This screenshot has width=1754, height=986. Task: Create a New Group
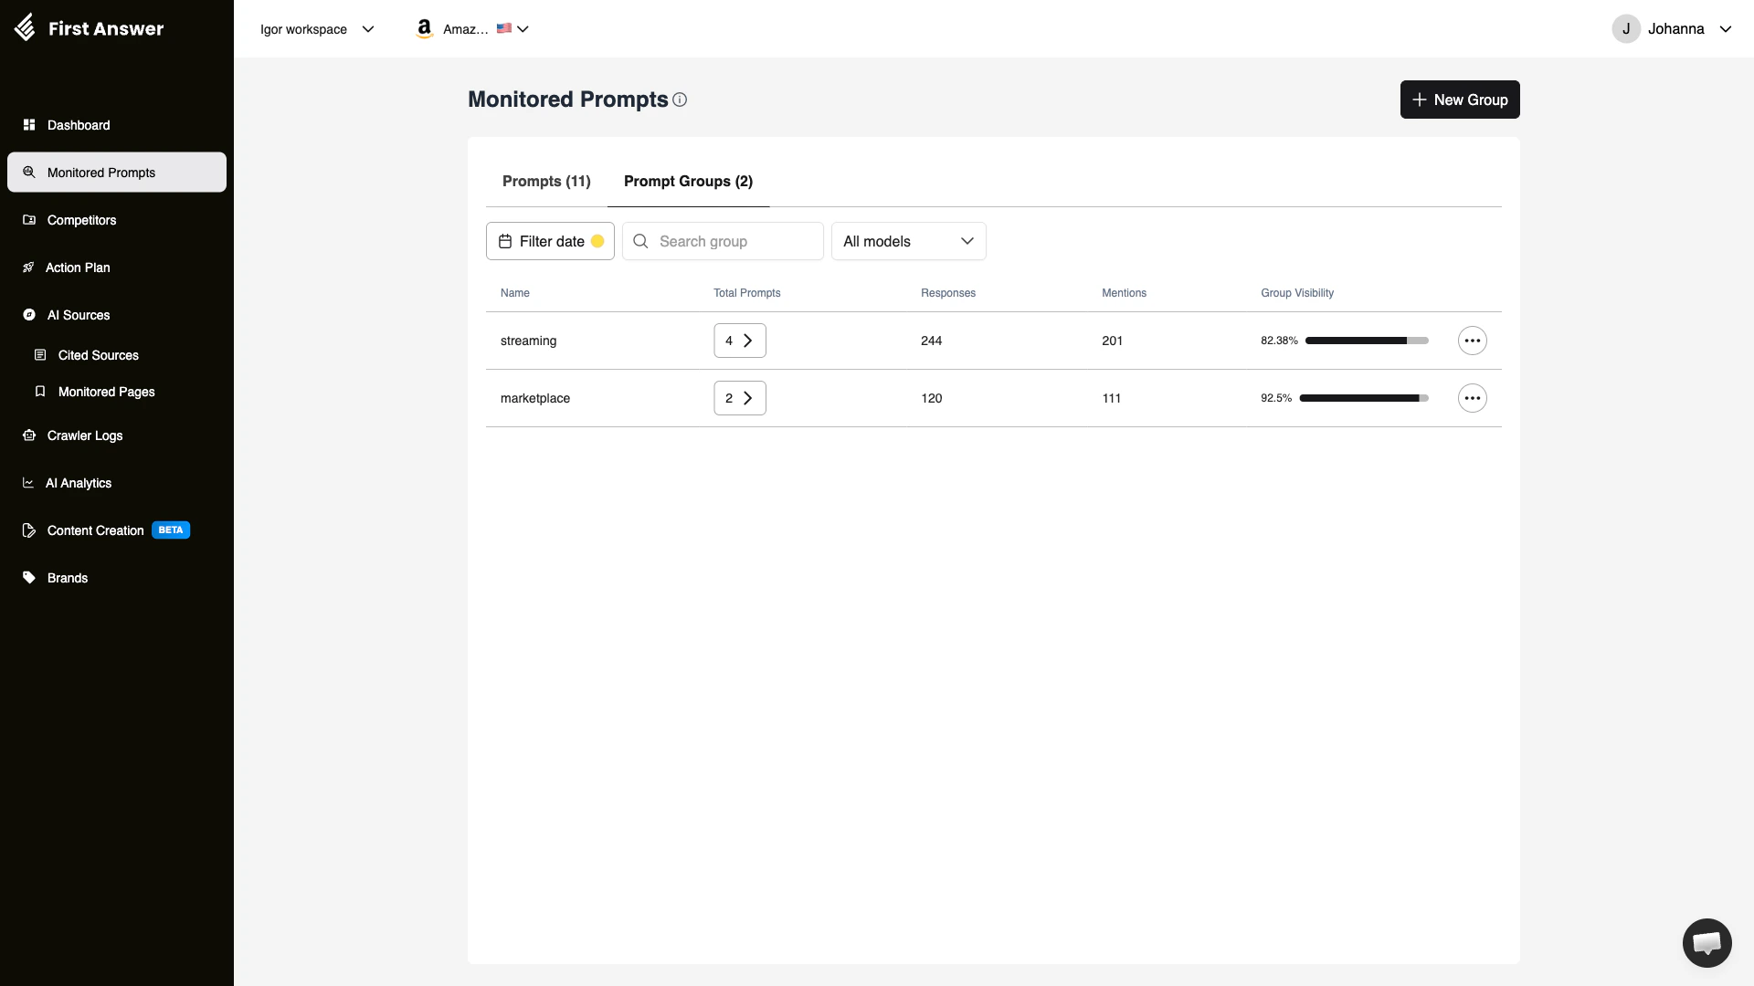click(x=1459, y=100)
